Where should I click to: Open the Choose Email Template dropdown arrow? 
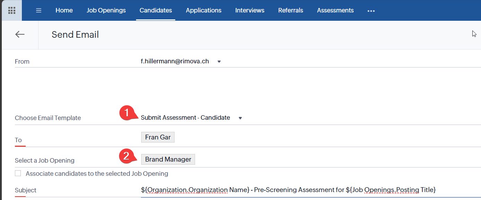(x=240, y=118)
